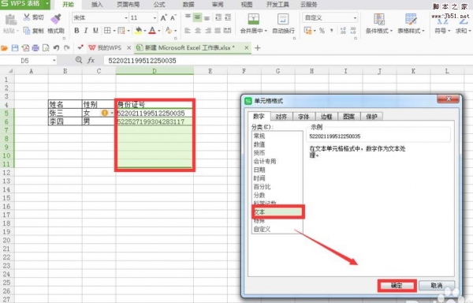Click the borders grid icon
This screenshot has width=473, height=303.
click(107, 31)
